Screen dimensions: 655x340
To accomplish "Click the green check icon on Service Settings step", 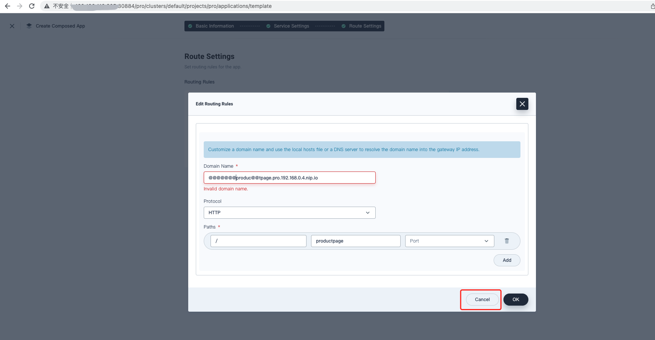I will (x=268, y=26).
